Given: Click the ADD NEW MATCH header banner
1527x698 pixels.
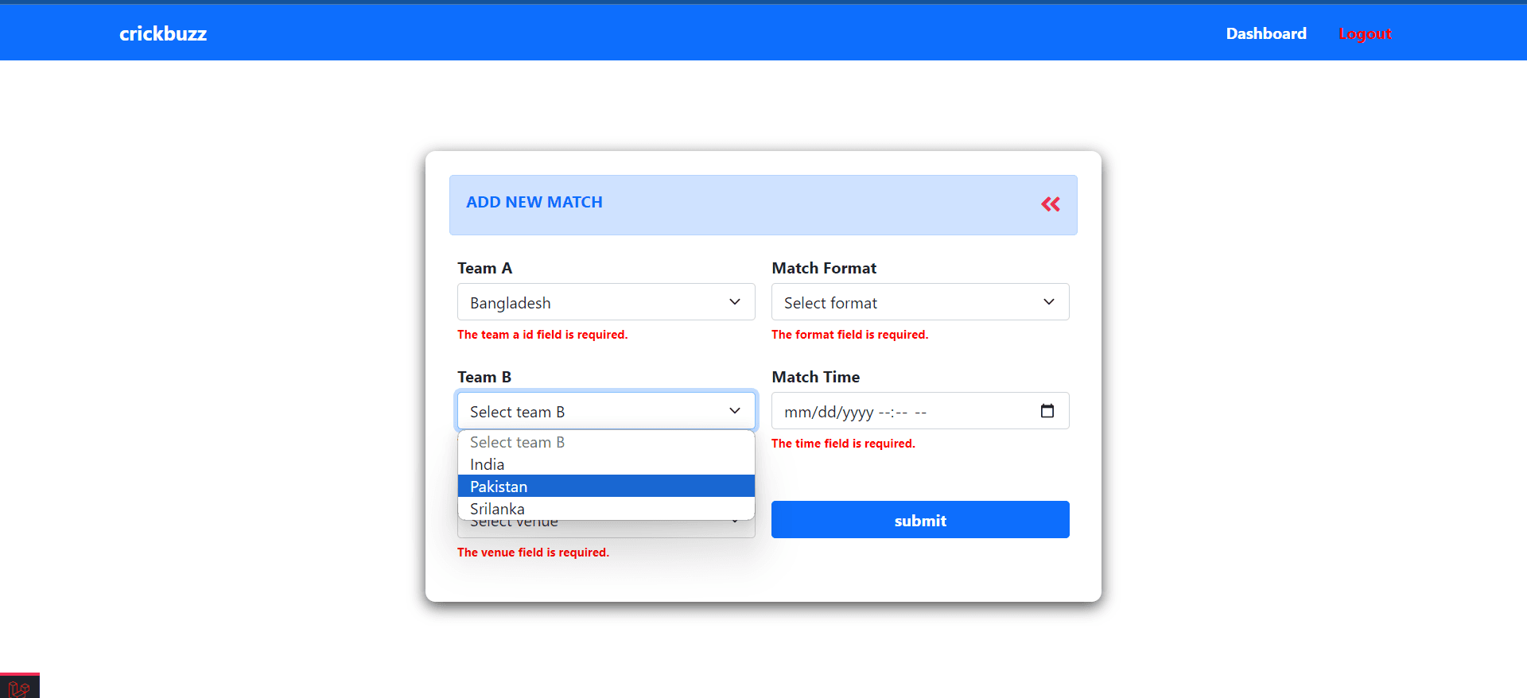Looking at the screenshot, I should [763, 205].
